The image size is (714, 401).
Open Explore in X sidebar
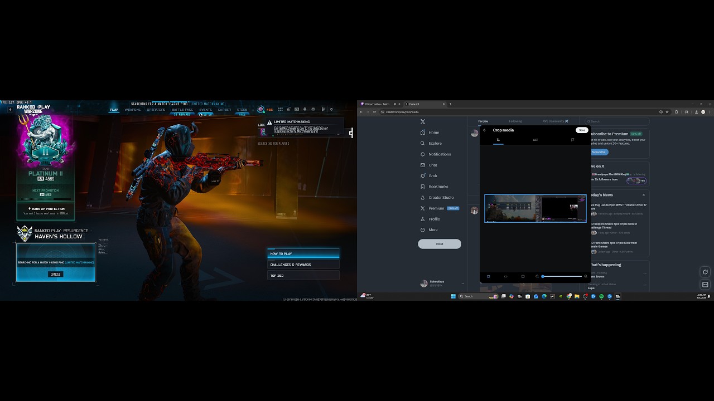point(431,143)
